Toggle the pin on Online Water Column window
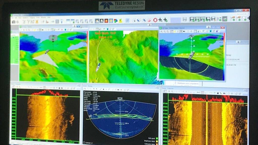The image size is (258, 145). click(x=208, y=27)
